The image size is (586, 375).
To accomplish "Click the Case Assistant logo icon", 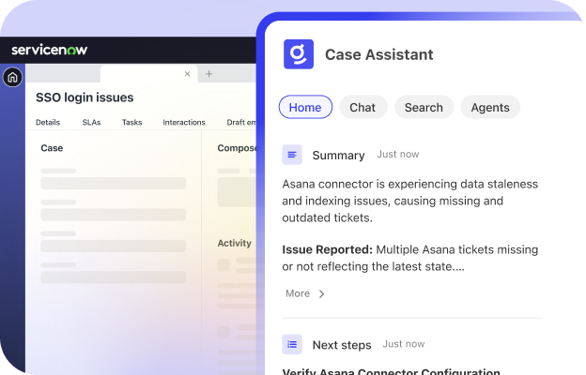I will (x=299, y=54).
